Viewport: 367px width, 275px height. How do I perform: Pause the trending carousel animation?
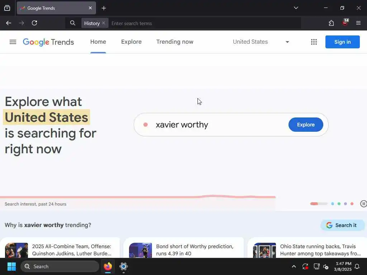coord(363,204)
